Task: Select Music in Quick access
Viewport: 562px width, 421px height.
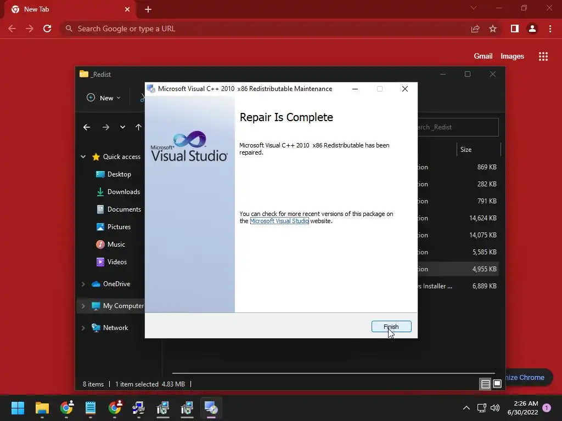Action: [x=110, y=244]
